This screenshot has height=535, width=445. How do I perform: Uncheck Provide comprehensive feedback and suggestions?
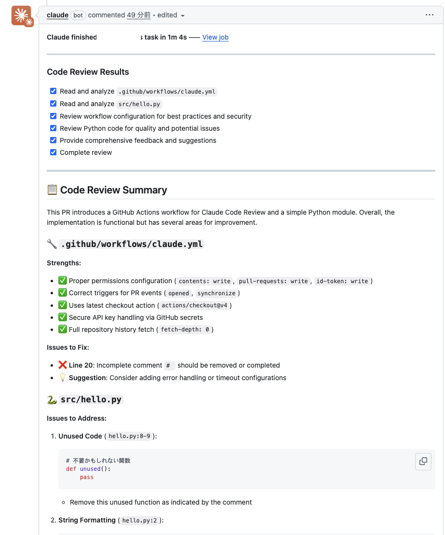53,140
